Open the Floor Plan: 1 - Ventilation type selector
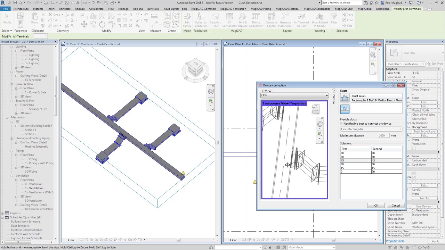The image size is (445, 250). (405, 64)
